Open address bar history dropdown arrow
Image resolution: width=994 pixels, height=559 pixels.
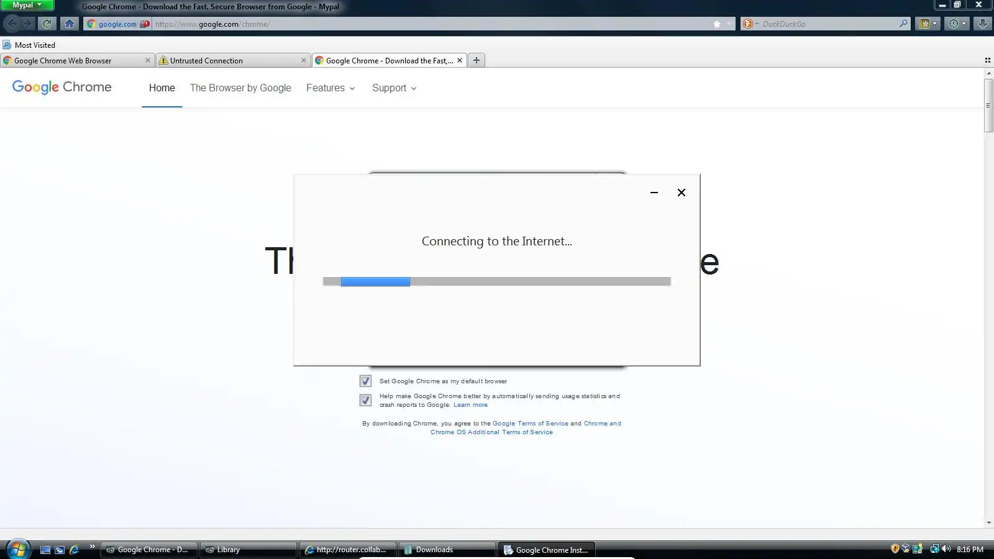[x=729, y=24]
